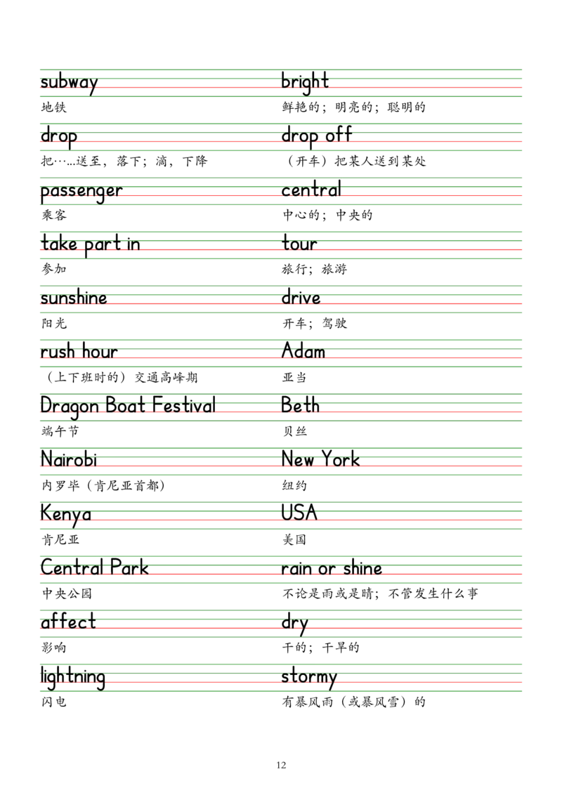The height and width of the screenshot is (795, 562).
Task: Select the word "Kenya"
Action: (66, 514)
